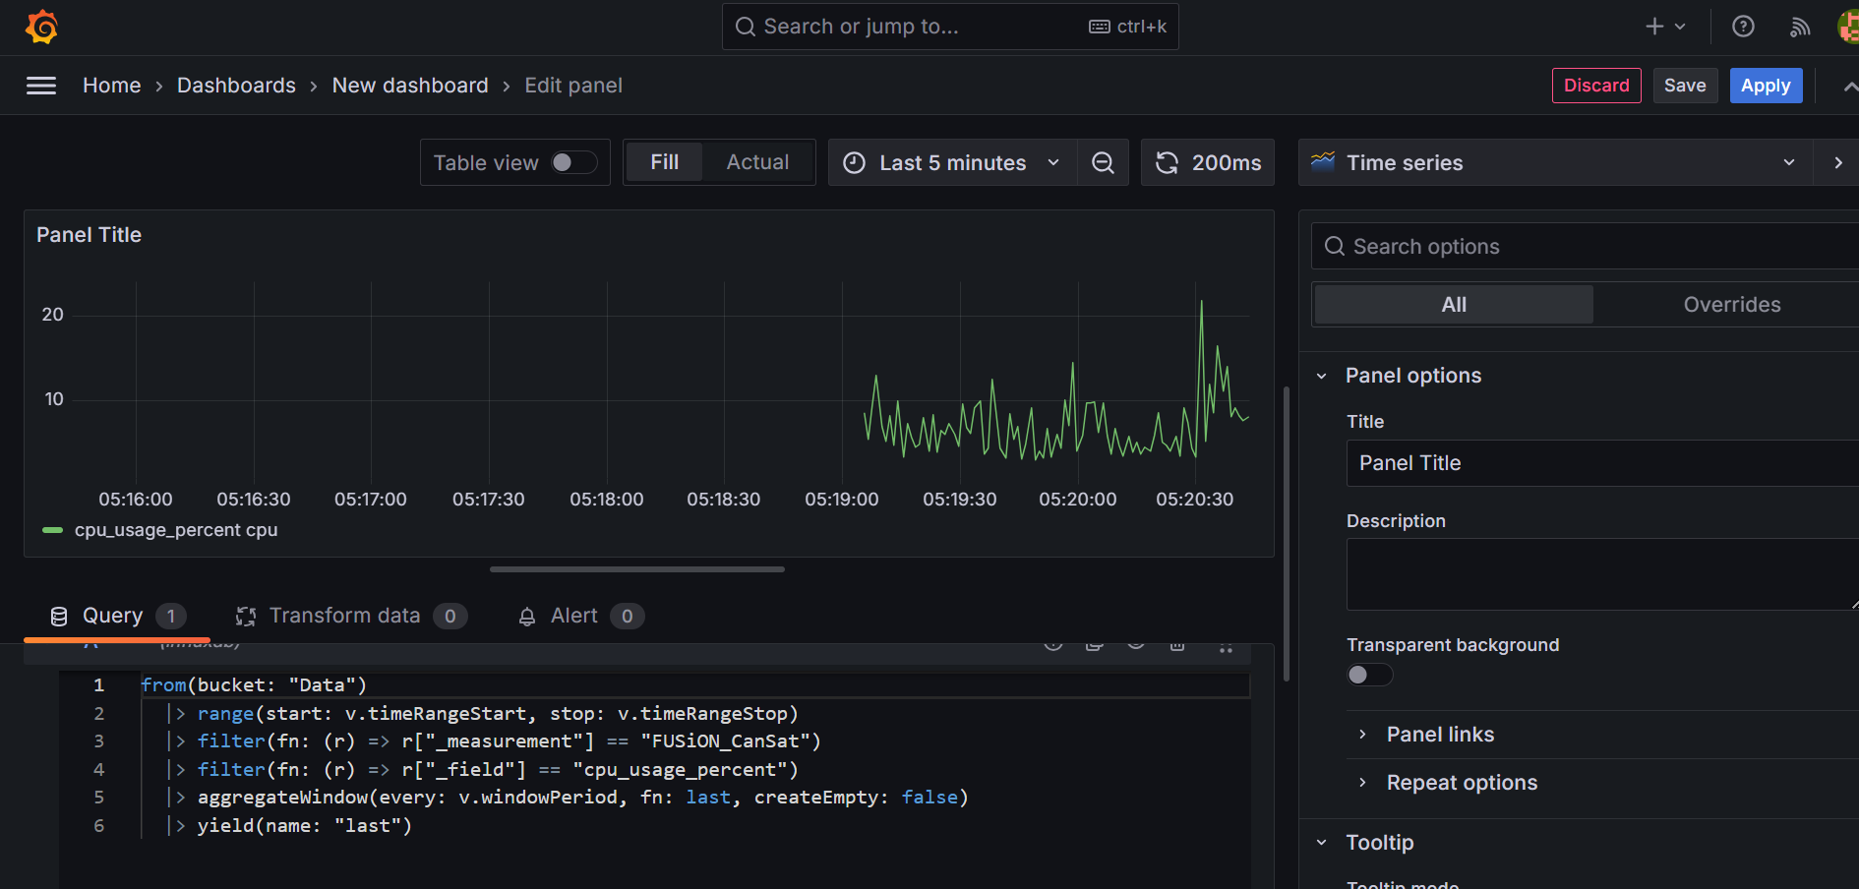Screen dimensions: 1859x889
Task: Expand Repeat options
Action: click(1462, 782)
